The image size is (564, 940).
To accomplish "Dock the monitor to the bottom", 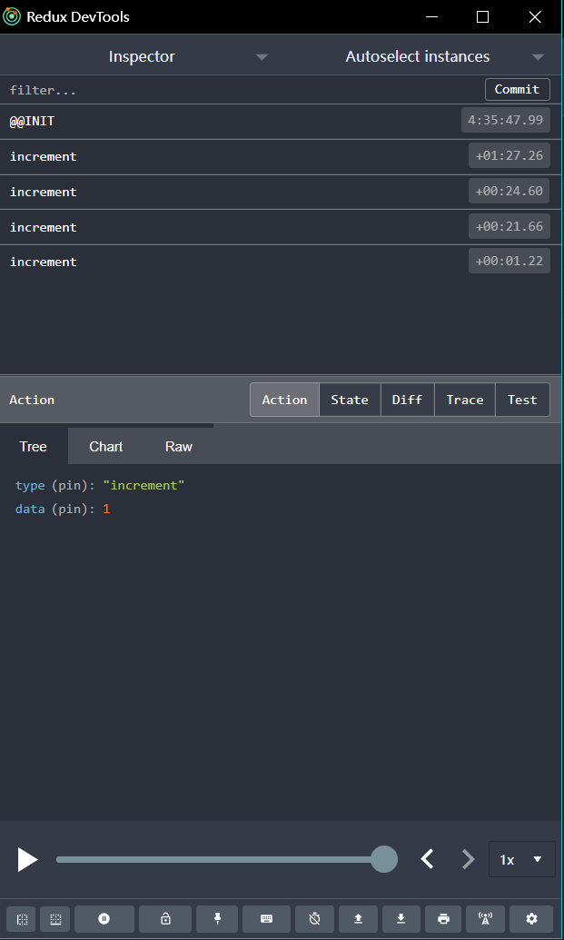I will click(55, 918).
